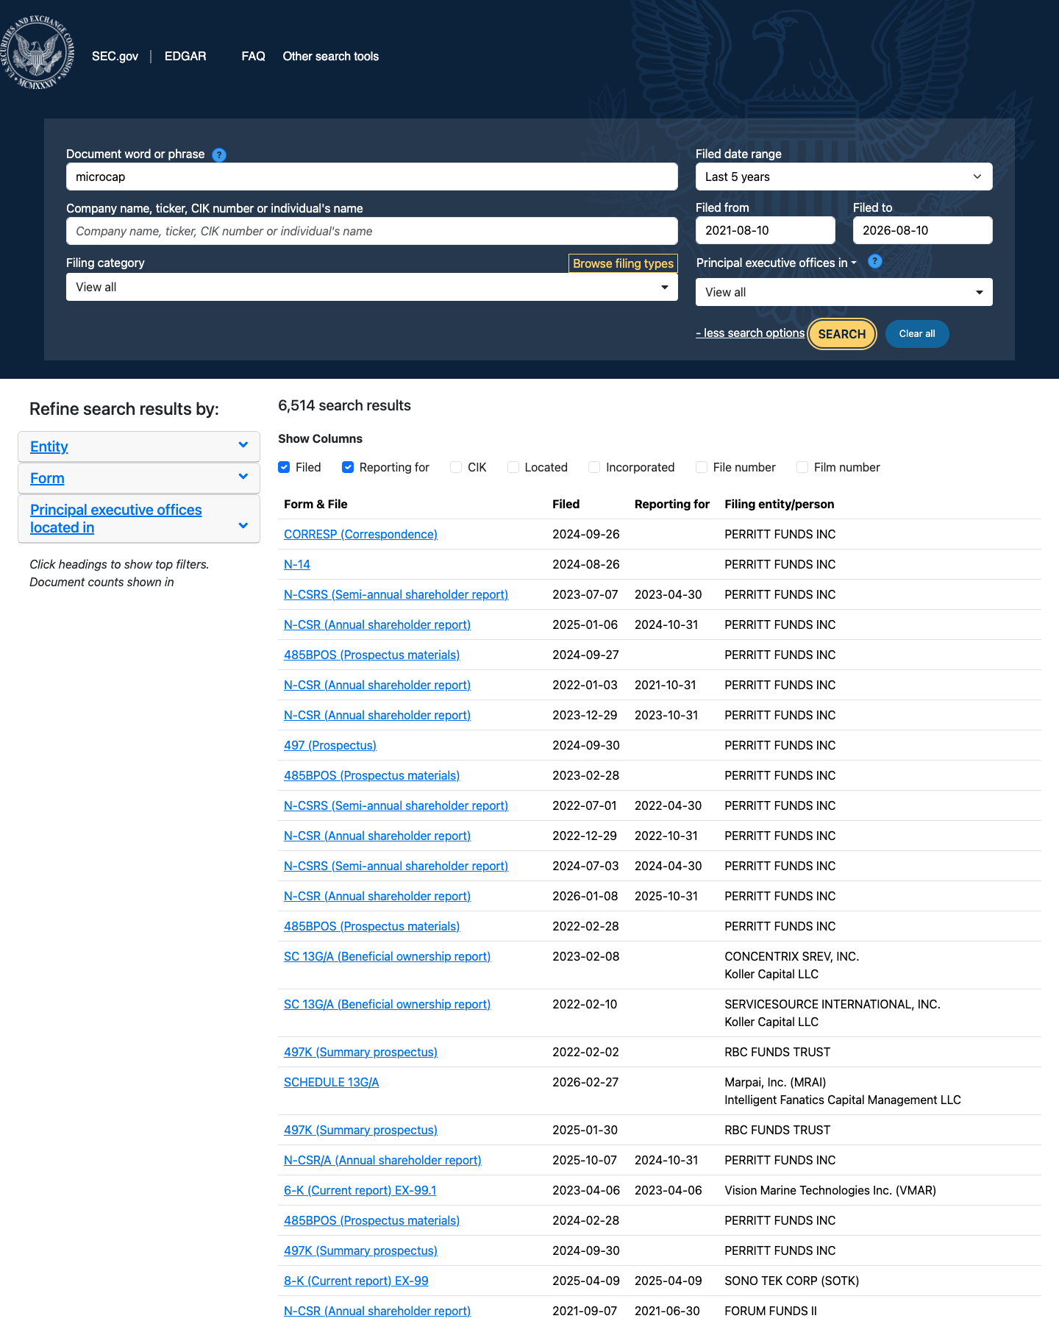Image resolution: width=1059 pixels, height=1324 pixels.
Task: Open the FAQ header link
Action: point(253,57)
